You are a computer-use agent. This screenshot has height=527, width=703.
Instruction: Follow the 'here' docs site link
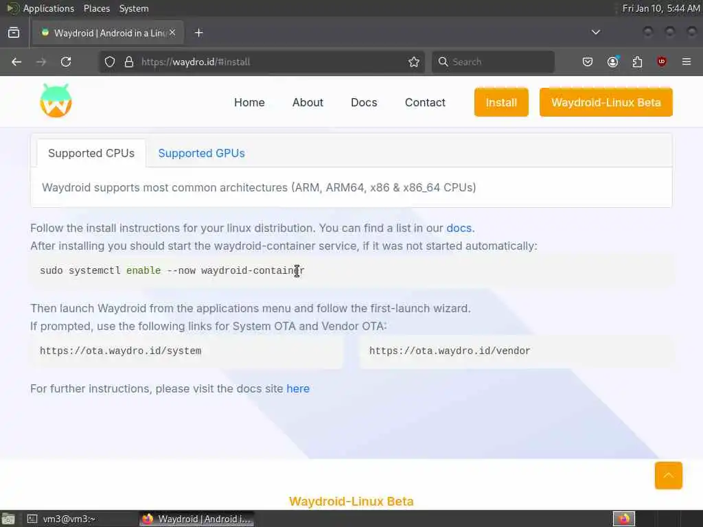click(x=298, y=388)
